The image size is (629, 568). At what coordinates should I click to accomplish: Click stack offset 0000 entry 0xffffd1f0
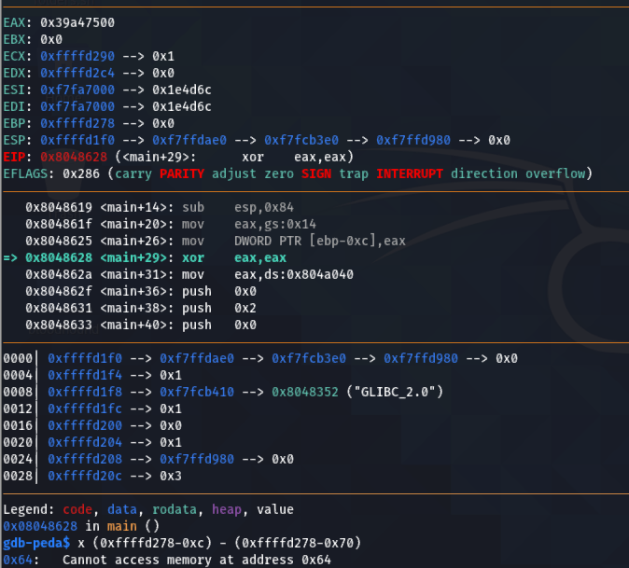[85, 358]
